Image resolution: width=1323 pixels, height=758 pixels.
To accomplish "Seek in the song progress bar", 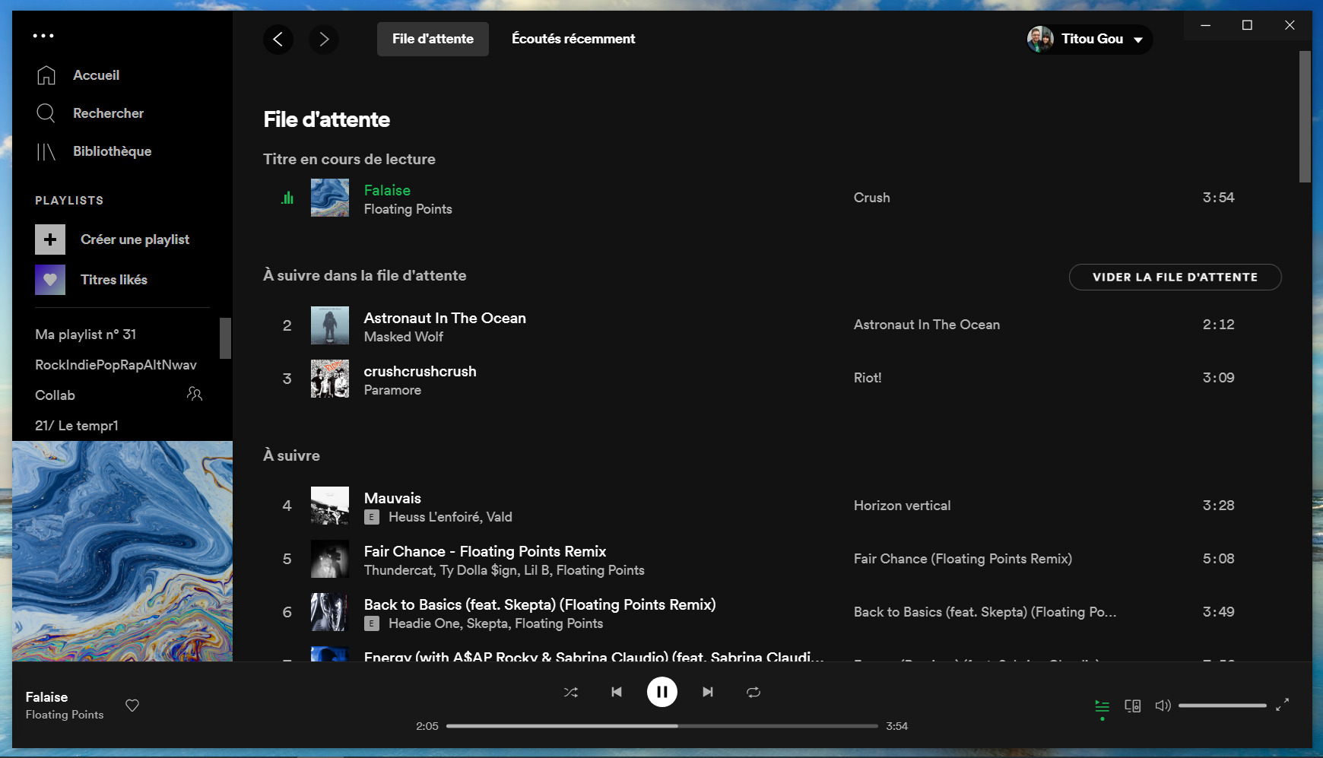I will [x=661, y=726].
